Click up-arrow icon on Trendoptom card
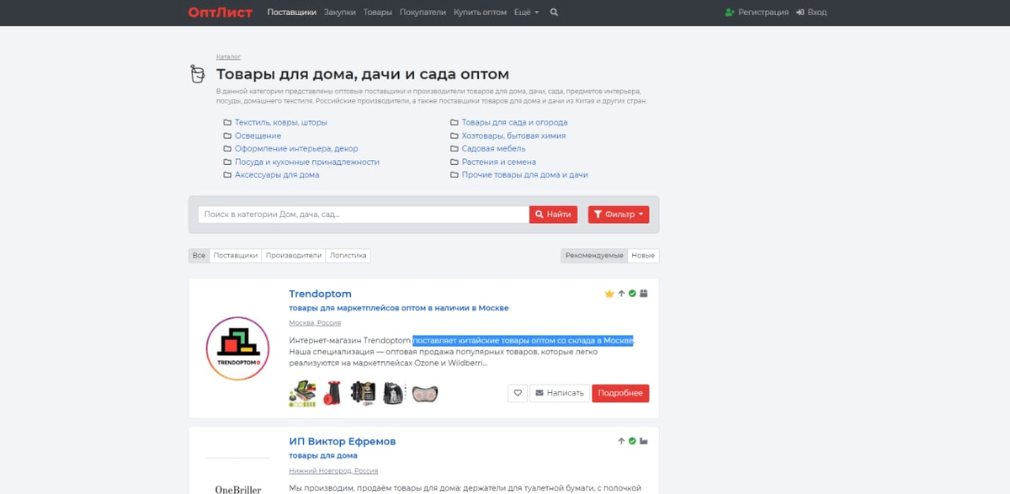 pos(621,294)
